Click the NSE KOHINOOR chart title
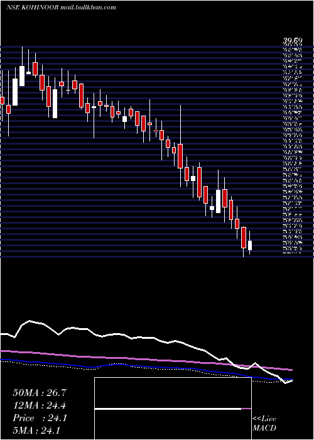The width and height of the screenshot is (314, 440). pos(61,8)
